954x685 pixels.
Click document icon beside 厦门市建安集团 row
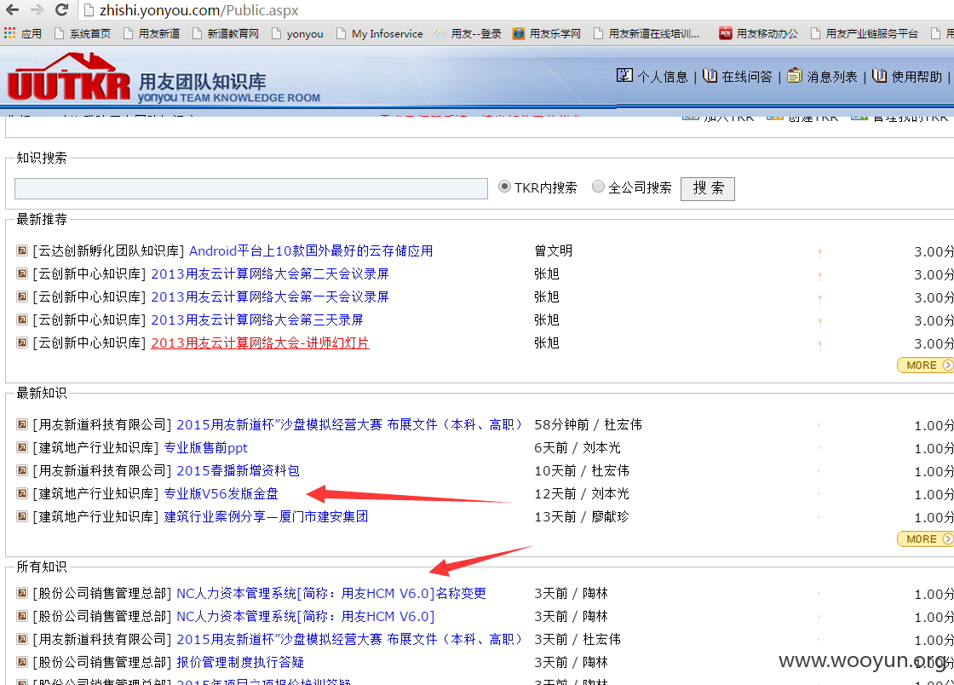click(x=22, y=517)
